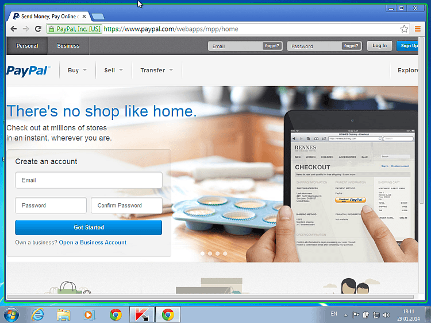Click the horizontal page scrollbar

tap(210, 297)
